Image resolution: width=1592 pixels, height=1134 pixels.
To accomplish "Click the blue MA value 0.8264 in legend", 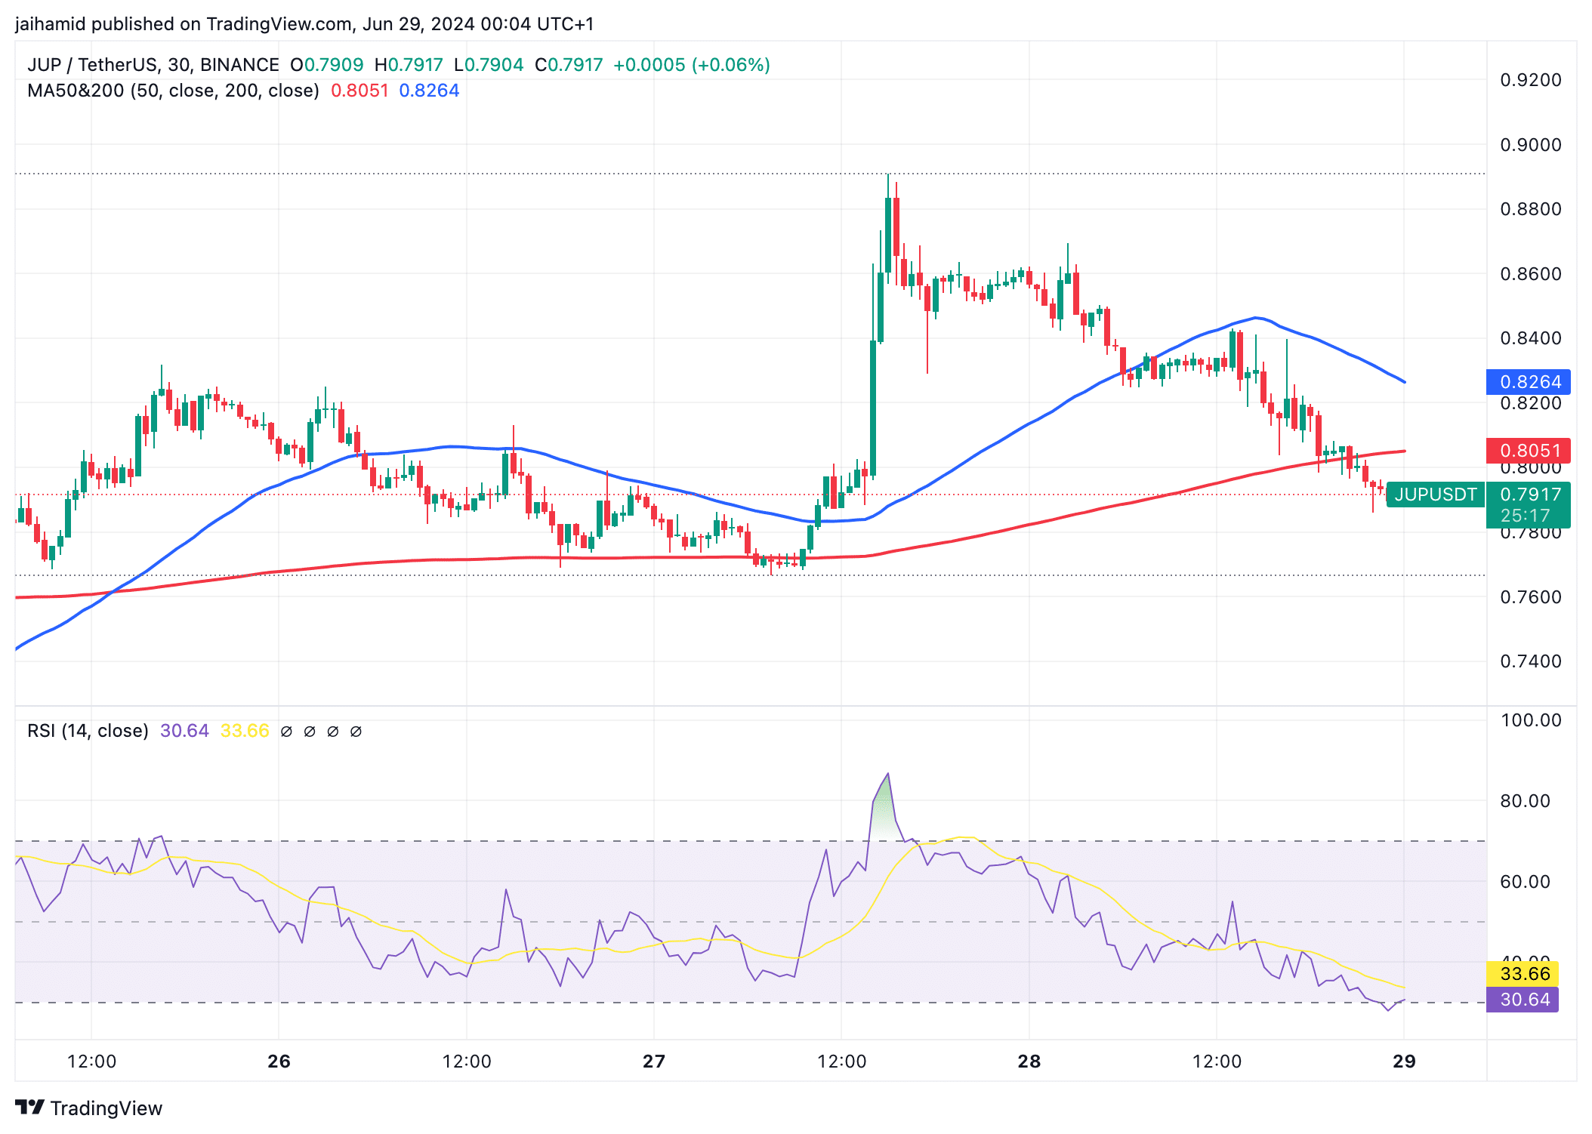I will click(x=429, y=91).
